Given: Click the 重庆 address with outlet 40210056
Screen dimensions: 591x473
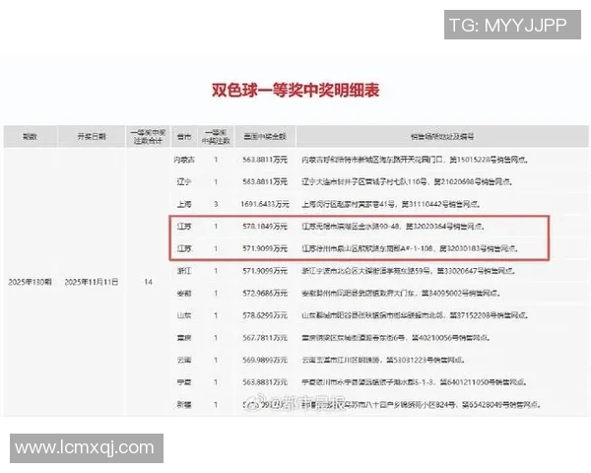Looking at the screenshot, I should 395,338.
